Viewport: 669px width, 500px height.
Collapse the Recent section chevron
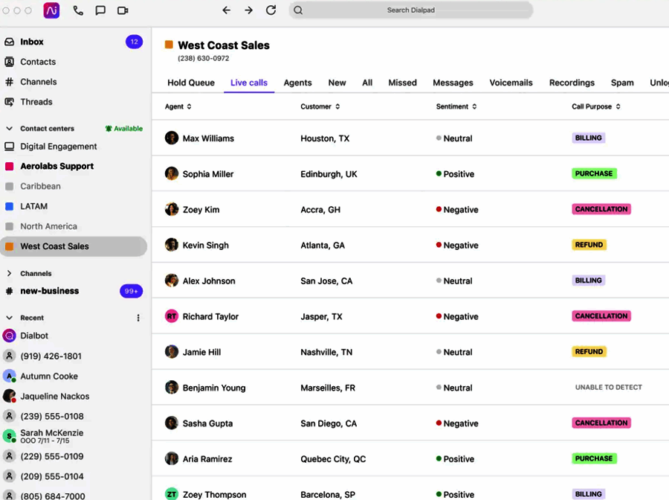(x=9, y=318)
